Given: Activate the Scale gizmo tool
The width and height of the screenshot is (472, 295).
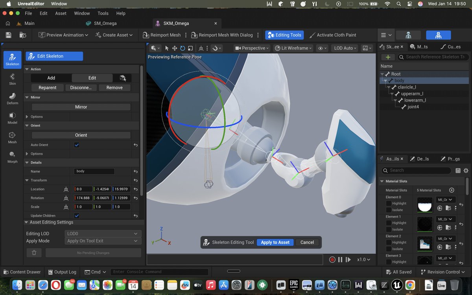Looking at the screenshot, I should (x=190, y=48).
